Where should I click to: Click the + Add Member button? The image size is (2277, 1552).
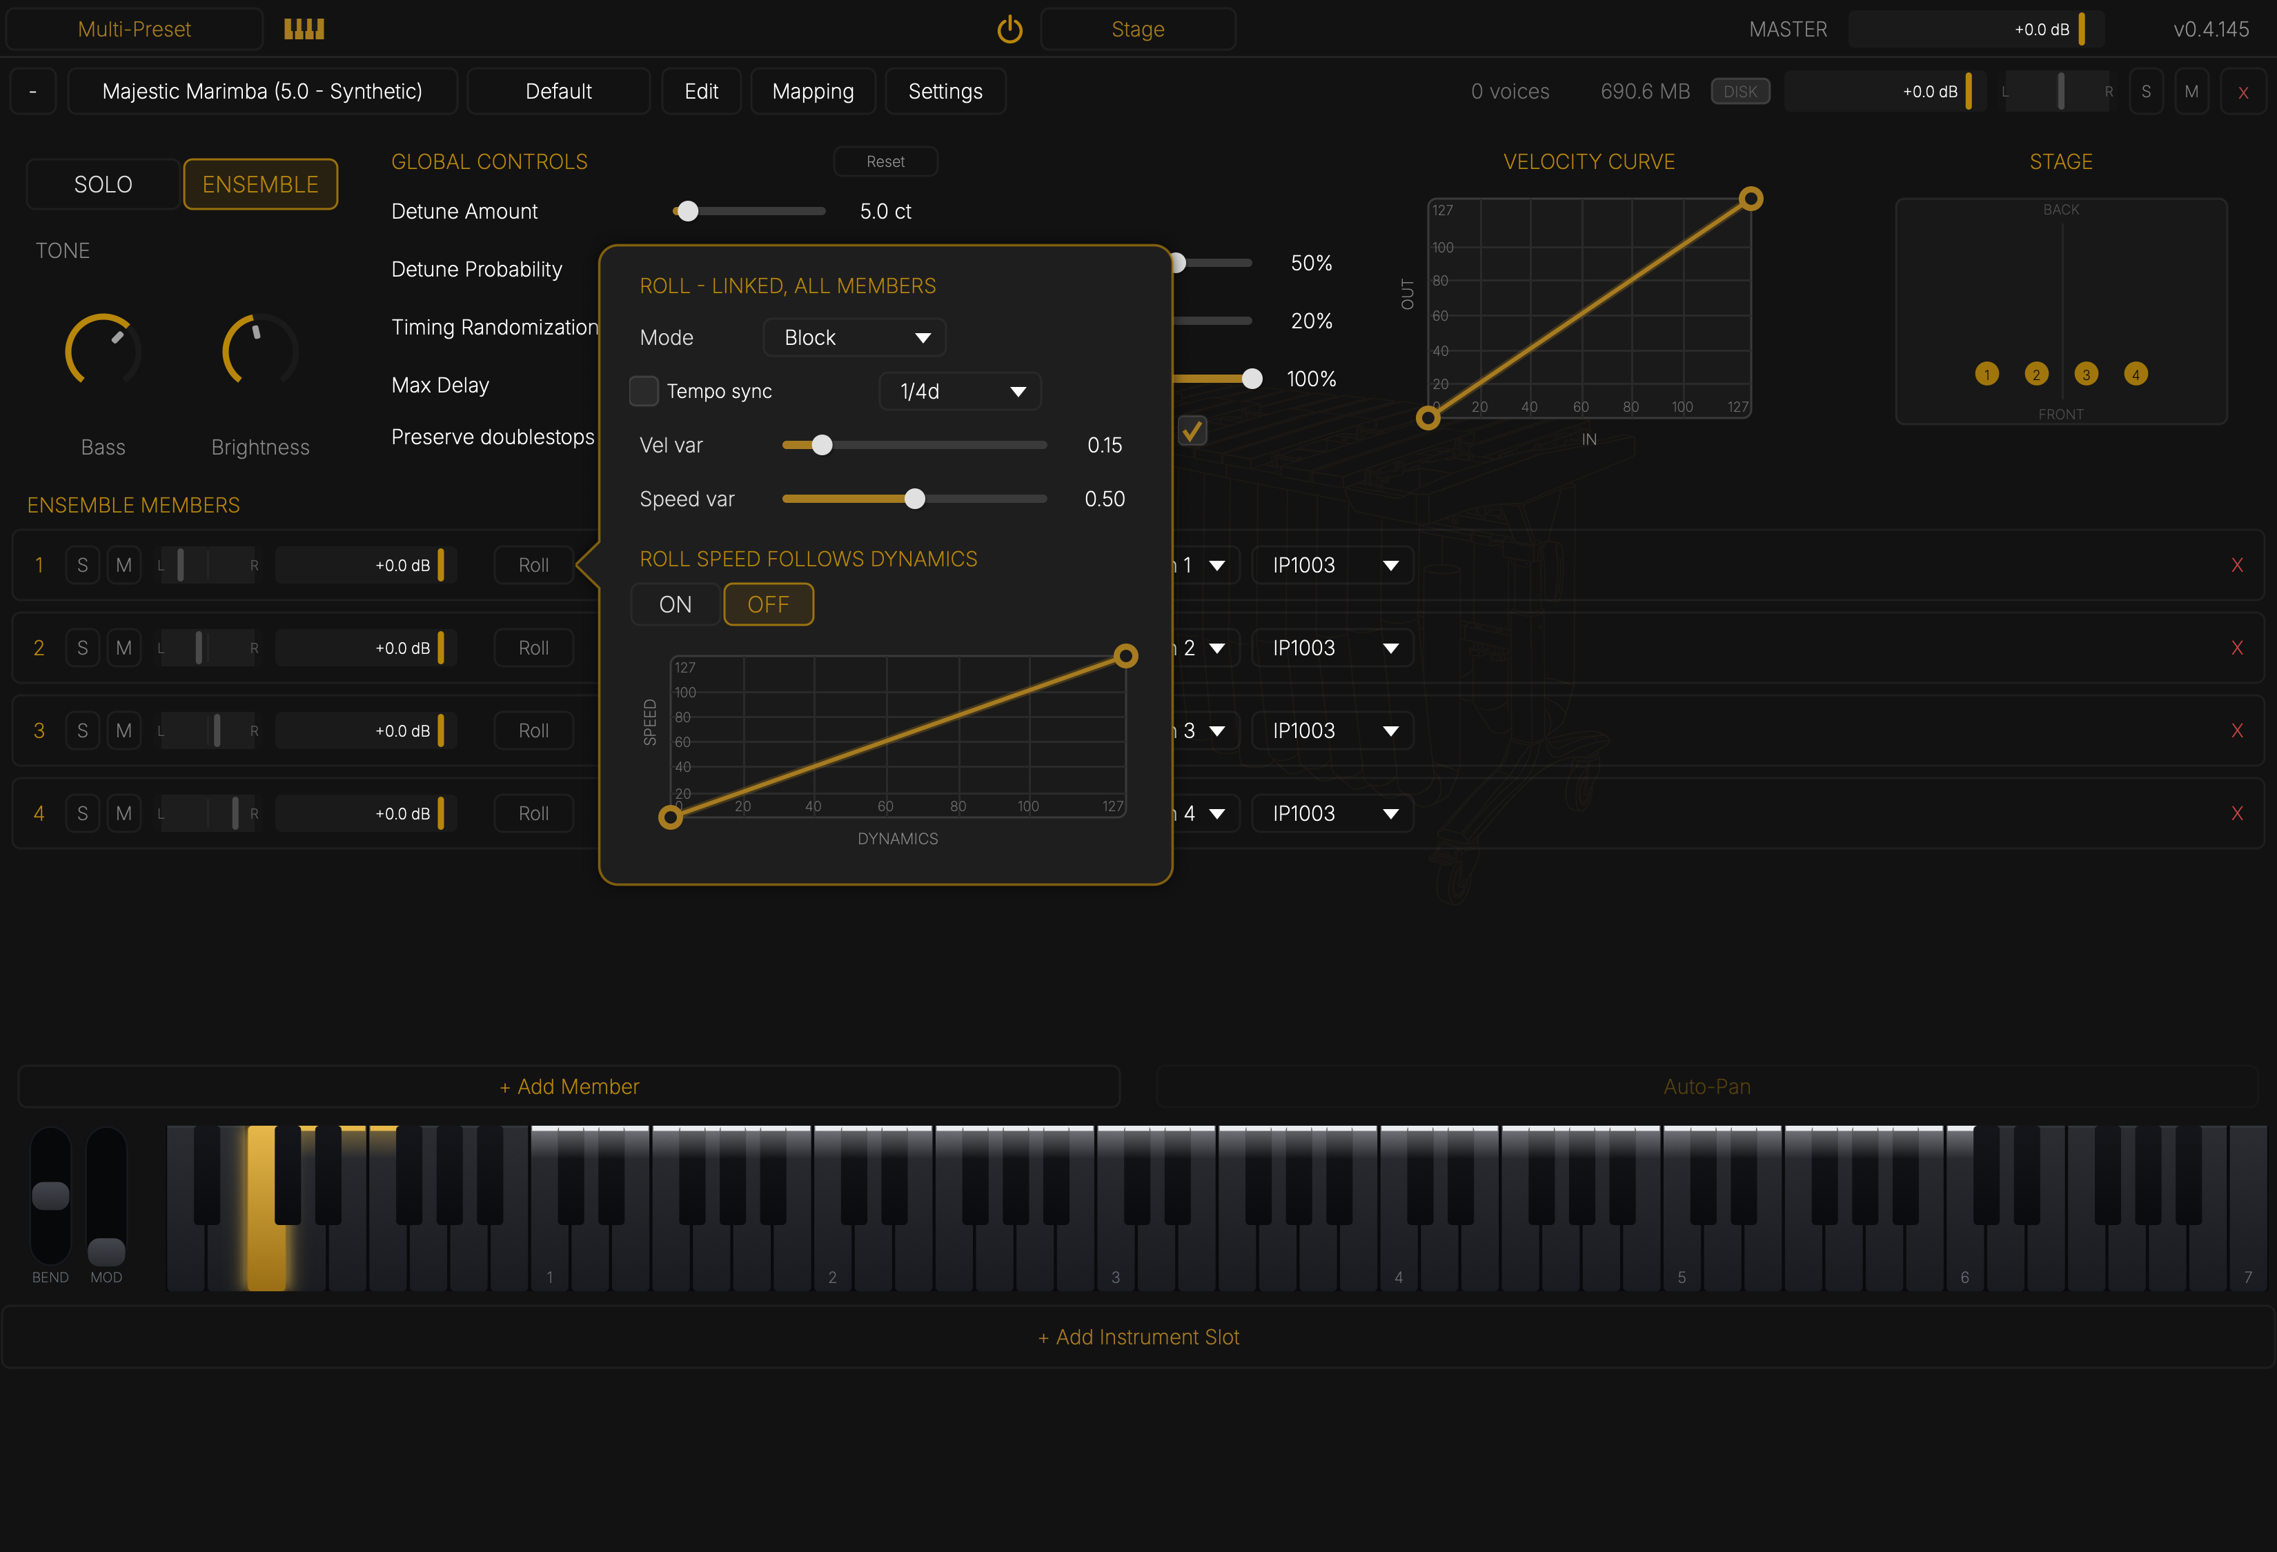point(569,1087)
